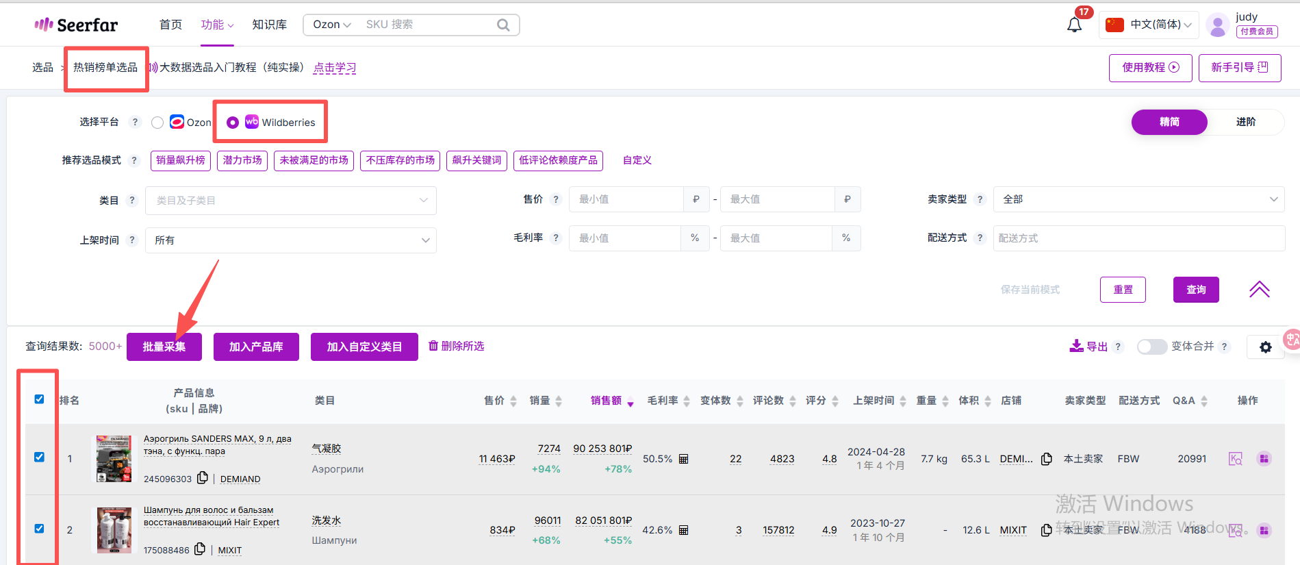This screenshot has height=565, width=1300.
Task: Click the Аэрогриль product thumbnail image
Action: (x=114, y=458)
